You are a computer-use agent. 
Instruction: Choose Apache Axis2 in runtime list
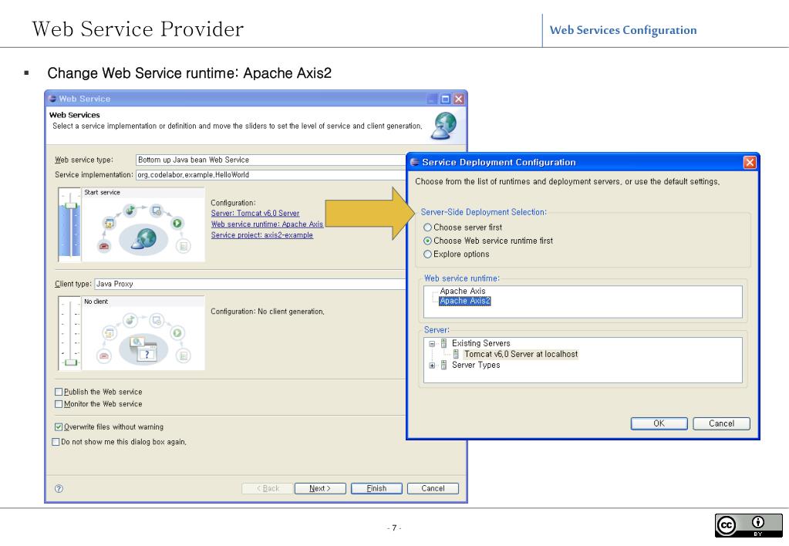coord(464,301)
